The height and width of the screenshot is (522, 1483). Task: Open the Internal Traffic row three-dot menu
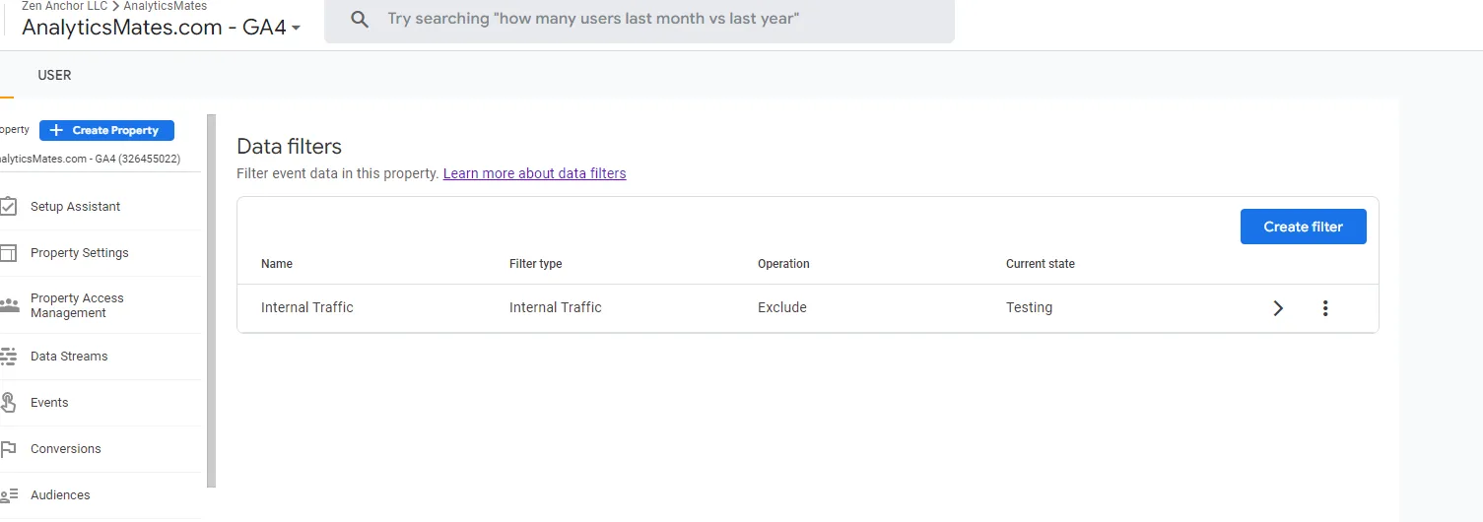pos(1325,308)
